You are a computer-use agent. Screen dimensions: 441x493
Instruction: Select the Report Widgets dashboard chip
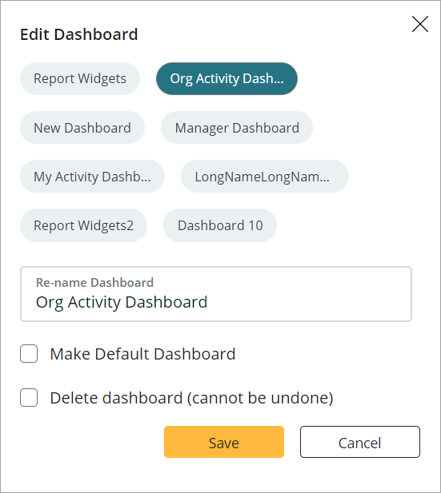tap(80, 78)
